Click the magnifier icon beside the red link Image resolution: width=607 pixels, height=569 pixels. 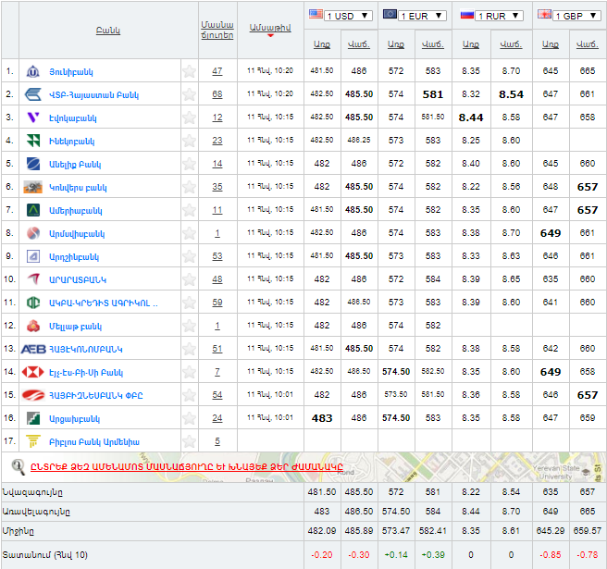point(18,466)
